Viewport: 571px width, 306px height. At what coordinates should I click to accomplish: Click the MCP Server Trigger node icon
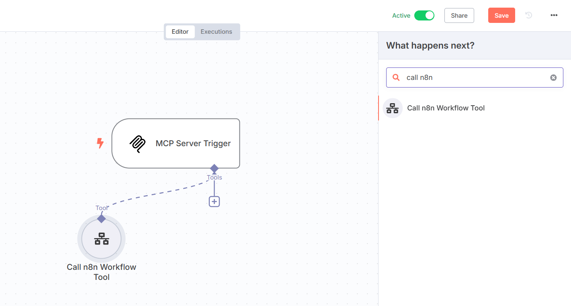pyautogui.click(x=137, y=144)
